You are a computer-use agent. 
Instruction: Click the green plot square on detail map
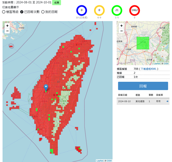(x=143, y=43)
